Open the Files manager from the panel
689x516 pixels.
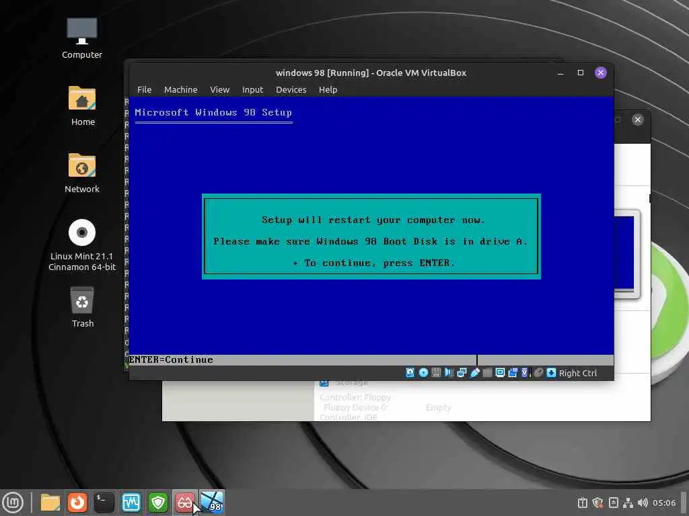click(x=50, y=503)
